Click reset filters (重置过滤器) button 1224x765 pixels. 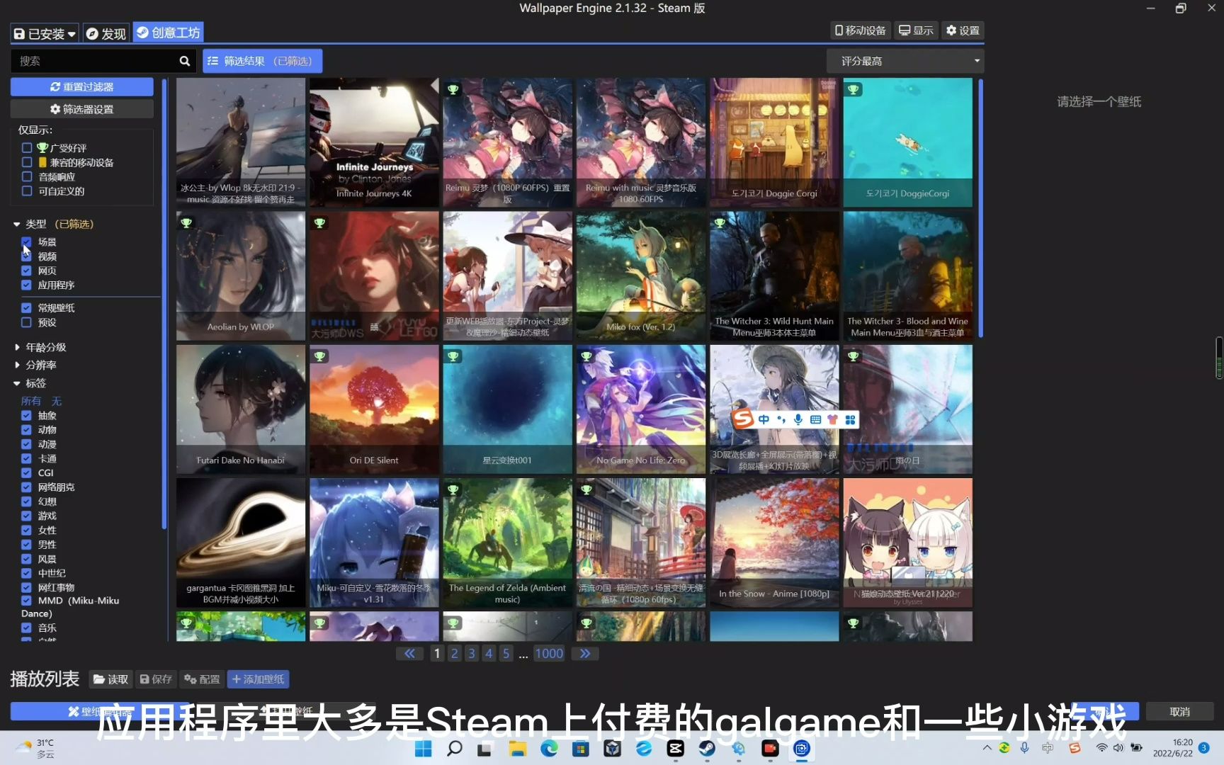[x=82, y=86]
